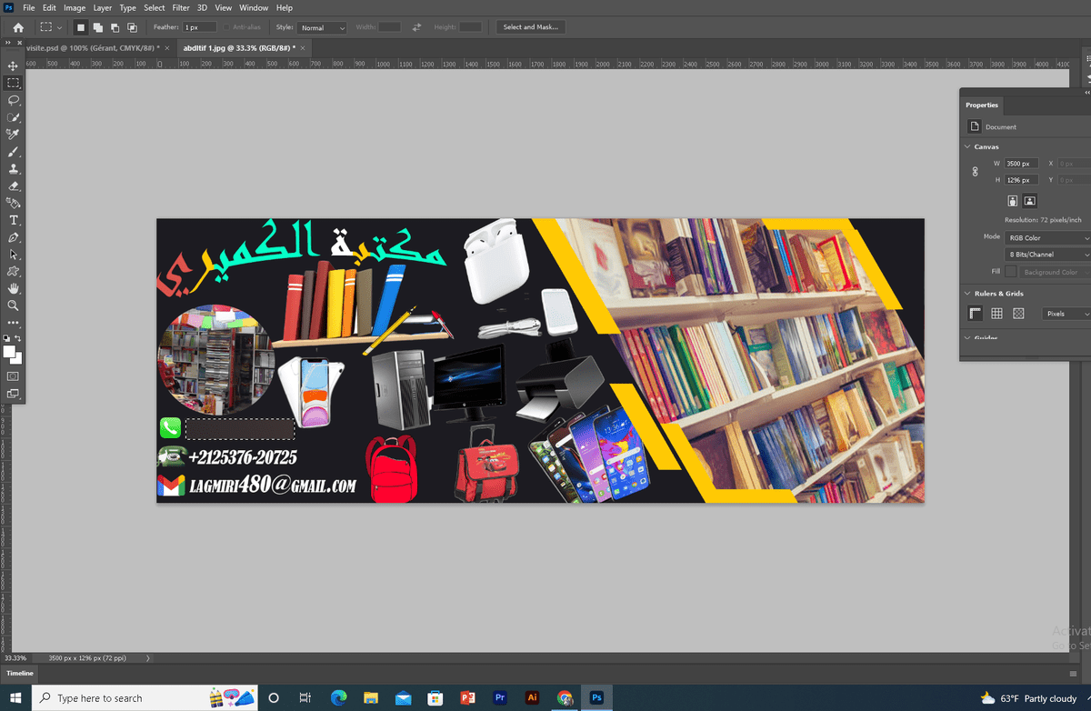Collapse the Canvas section
1091x711 pixels.
coord(967,146)
